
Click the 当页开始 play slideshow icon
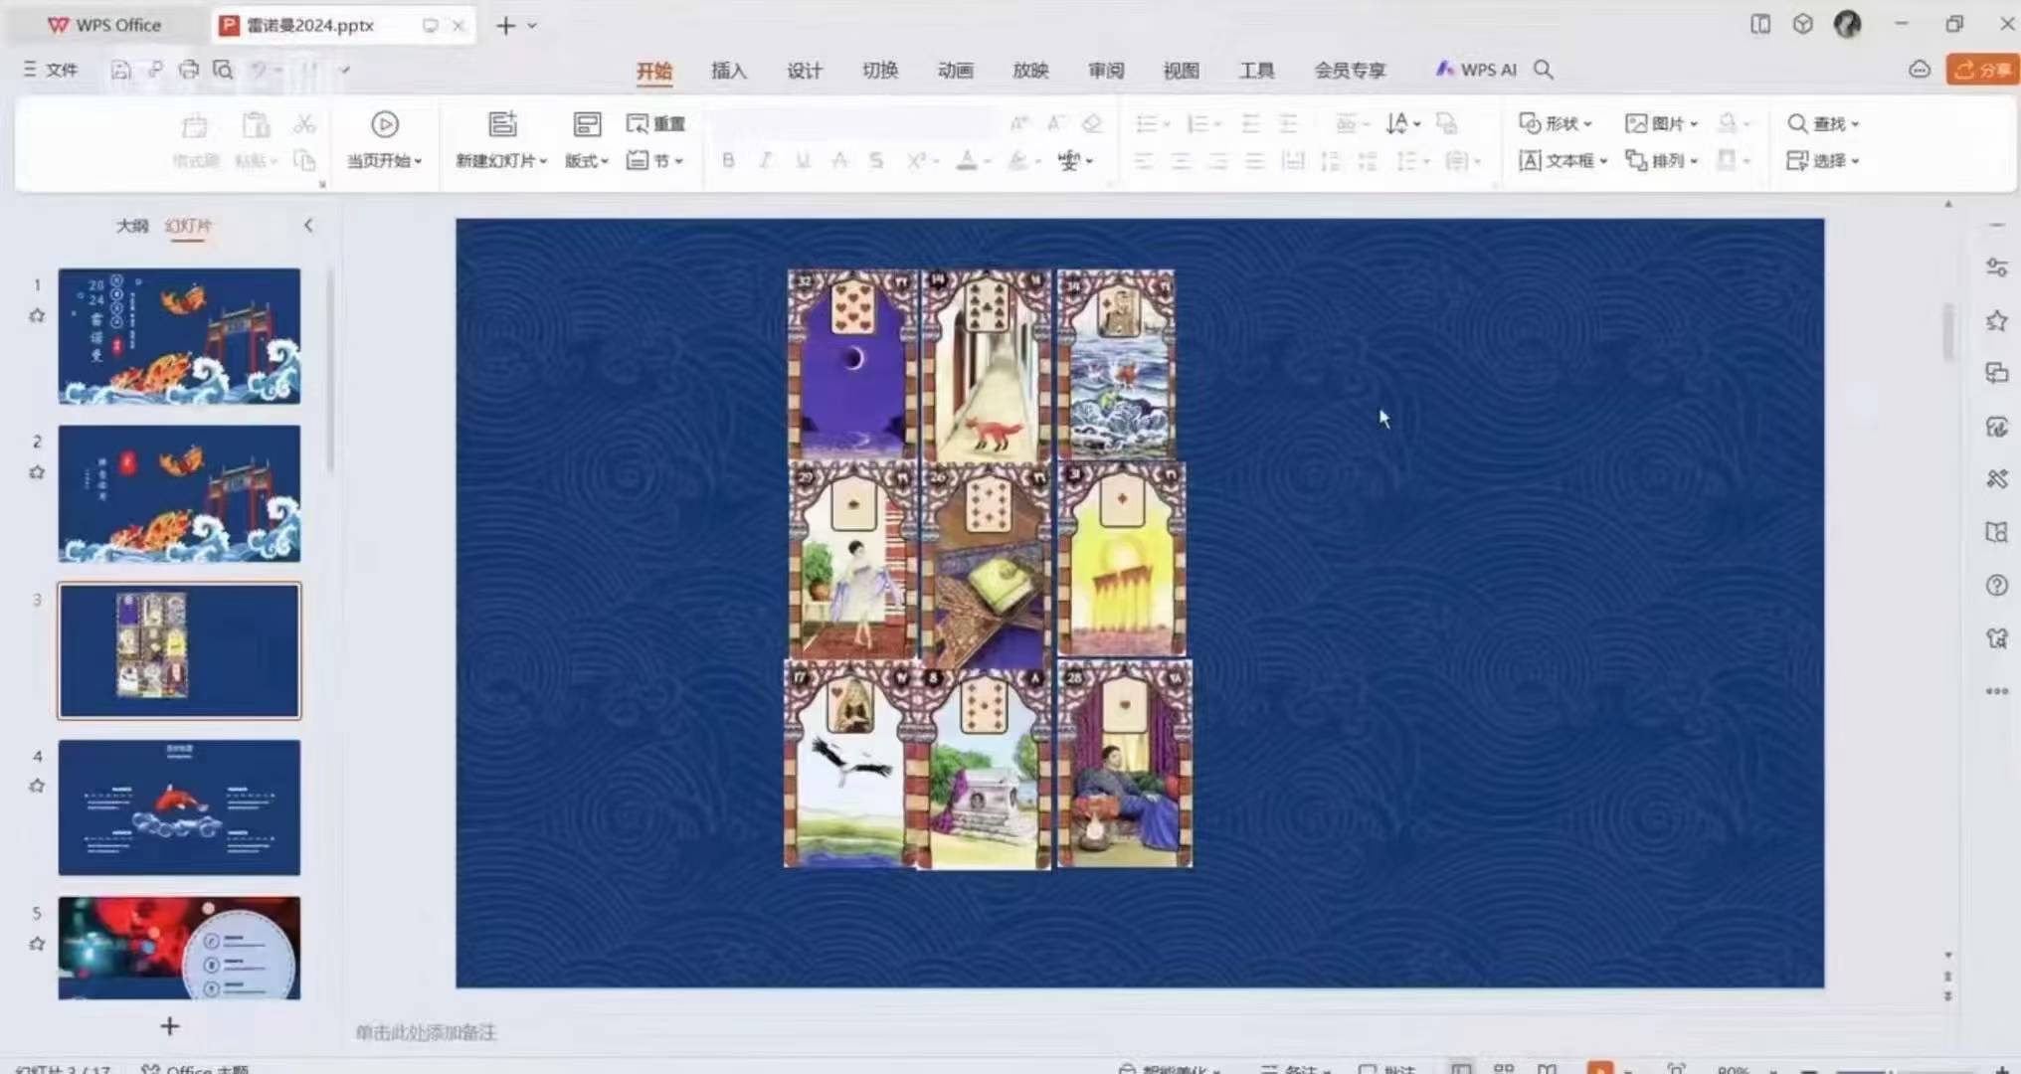(385, 124)
